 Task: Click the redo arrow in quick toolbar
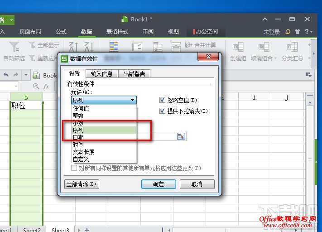(x=16, y=75)
